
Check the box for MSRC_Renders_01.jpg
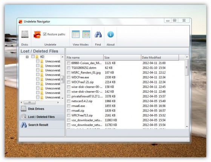(x=69, y=72)
